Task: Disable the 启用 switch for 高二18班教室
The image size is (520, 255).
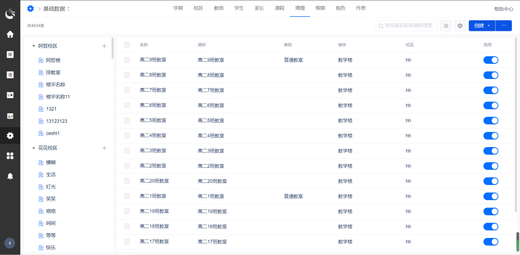Action: (x=491, y=226)
